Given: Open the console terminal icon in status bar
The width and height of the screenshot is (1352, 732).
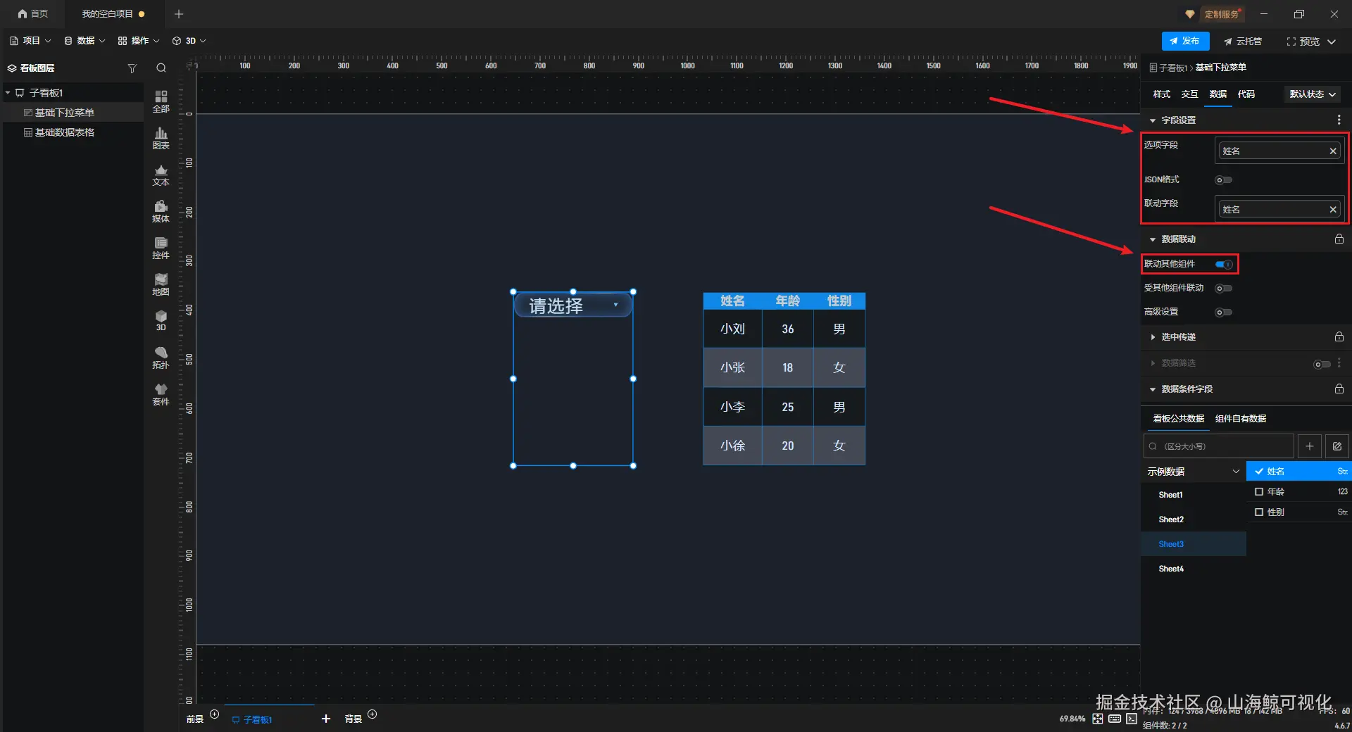Looking at the screenshot, I should 1131,719.
